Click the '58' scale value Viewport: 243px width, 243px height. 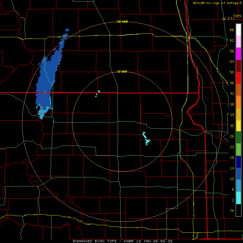(x=232, y=51)
